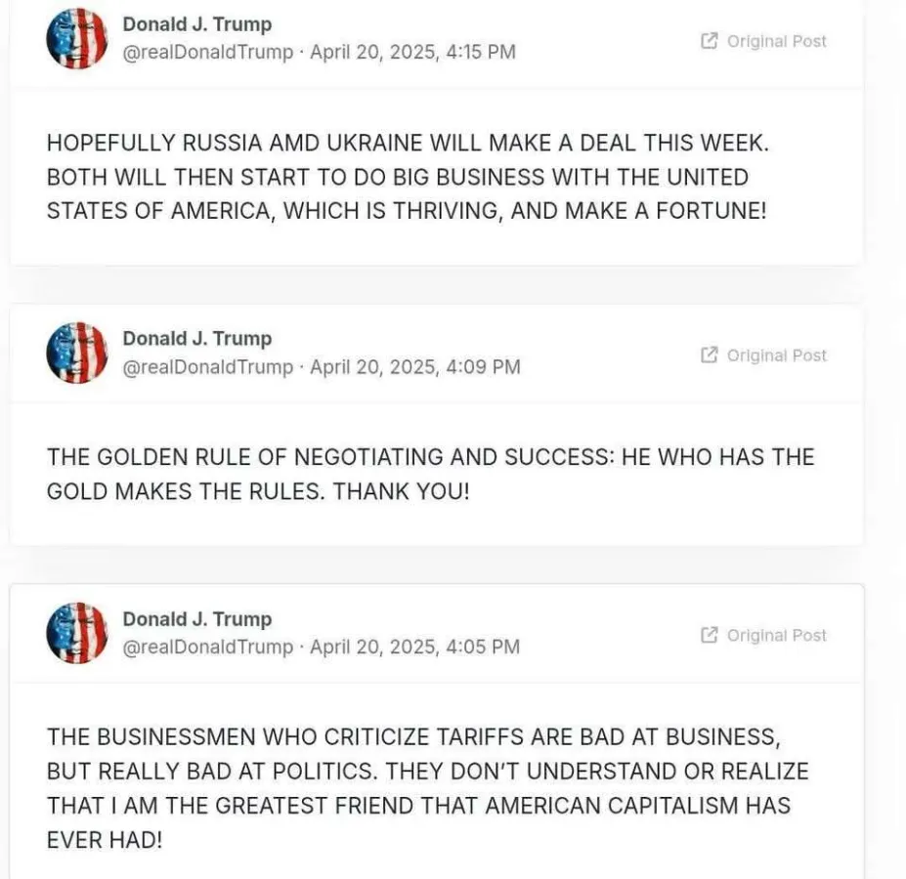Open the 'Original Post' link for the Golden Rule post
This screenshot has width=906, height=879.
(764, 356)
